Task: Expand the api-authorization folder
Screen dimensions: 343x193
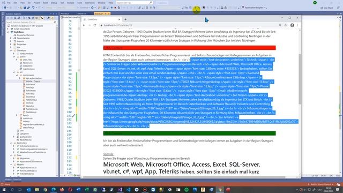Action: (x=20, y=78)
